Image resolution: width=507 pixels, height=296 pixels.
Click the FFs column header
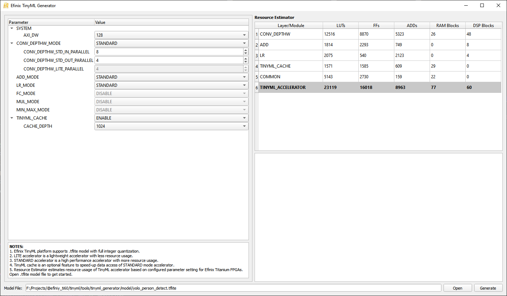377,26
